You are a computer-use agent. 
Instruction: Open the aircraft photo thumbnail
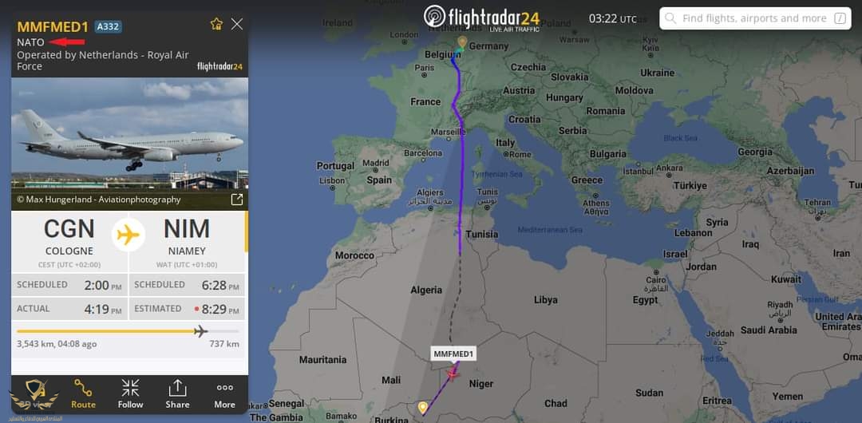[x=130, y=144]
